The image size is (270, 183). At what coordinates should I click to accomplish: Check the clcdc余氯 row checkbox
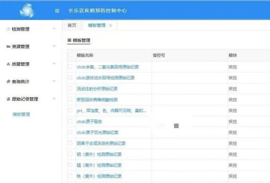click(70, 66)
